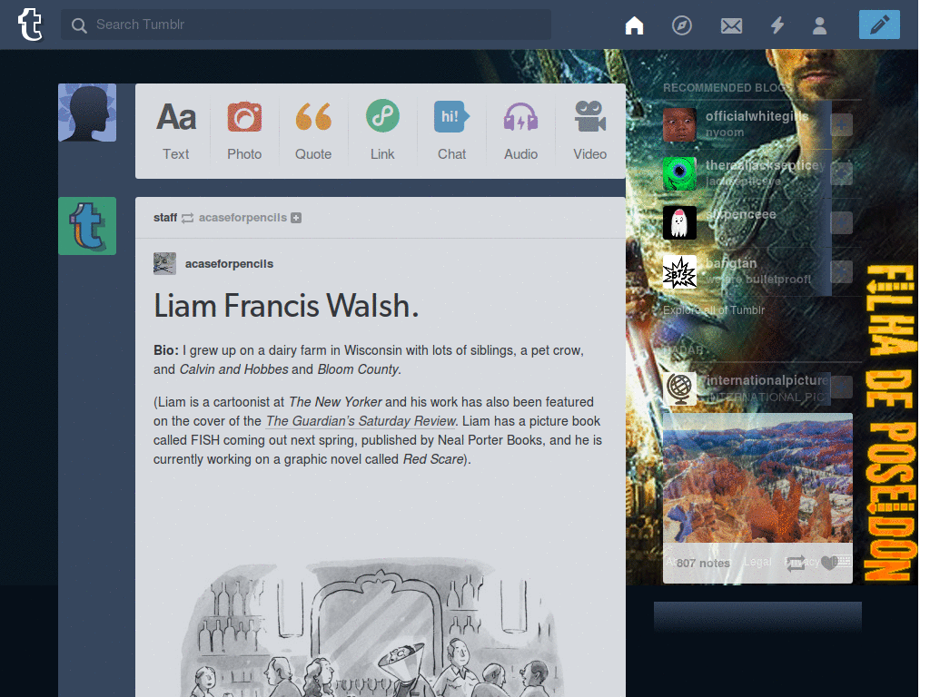Viewport: 930px width, 697px height.
Task: Click the 807 notes count
Action: [703, 563]
